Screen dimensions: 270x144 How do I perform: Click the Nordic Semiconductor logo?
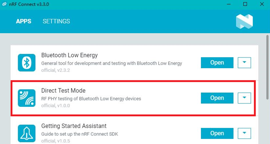244,22
